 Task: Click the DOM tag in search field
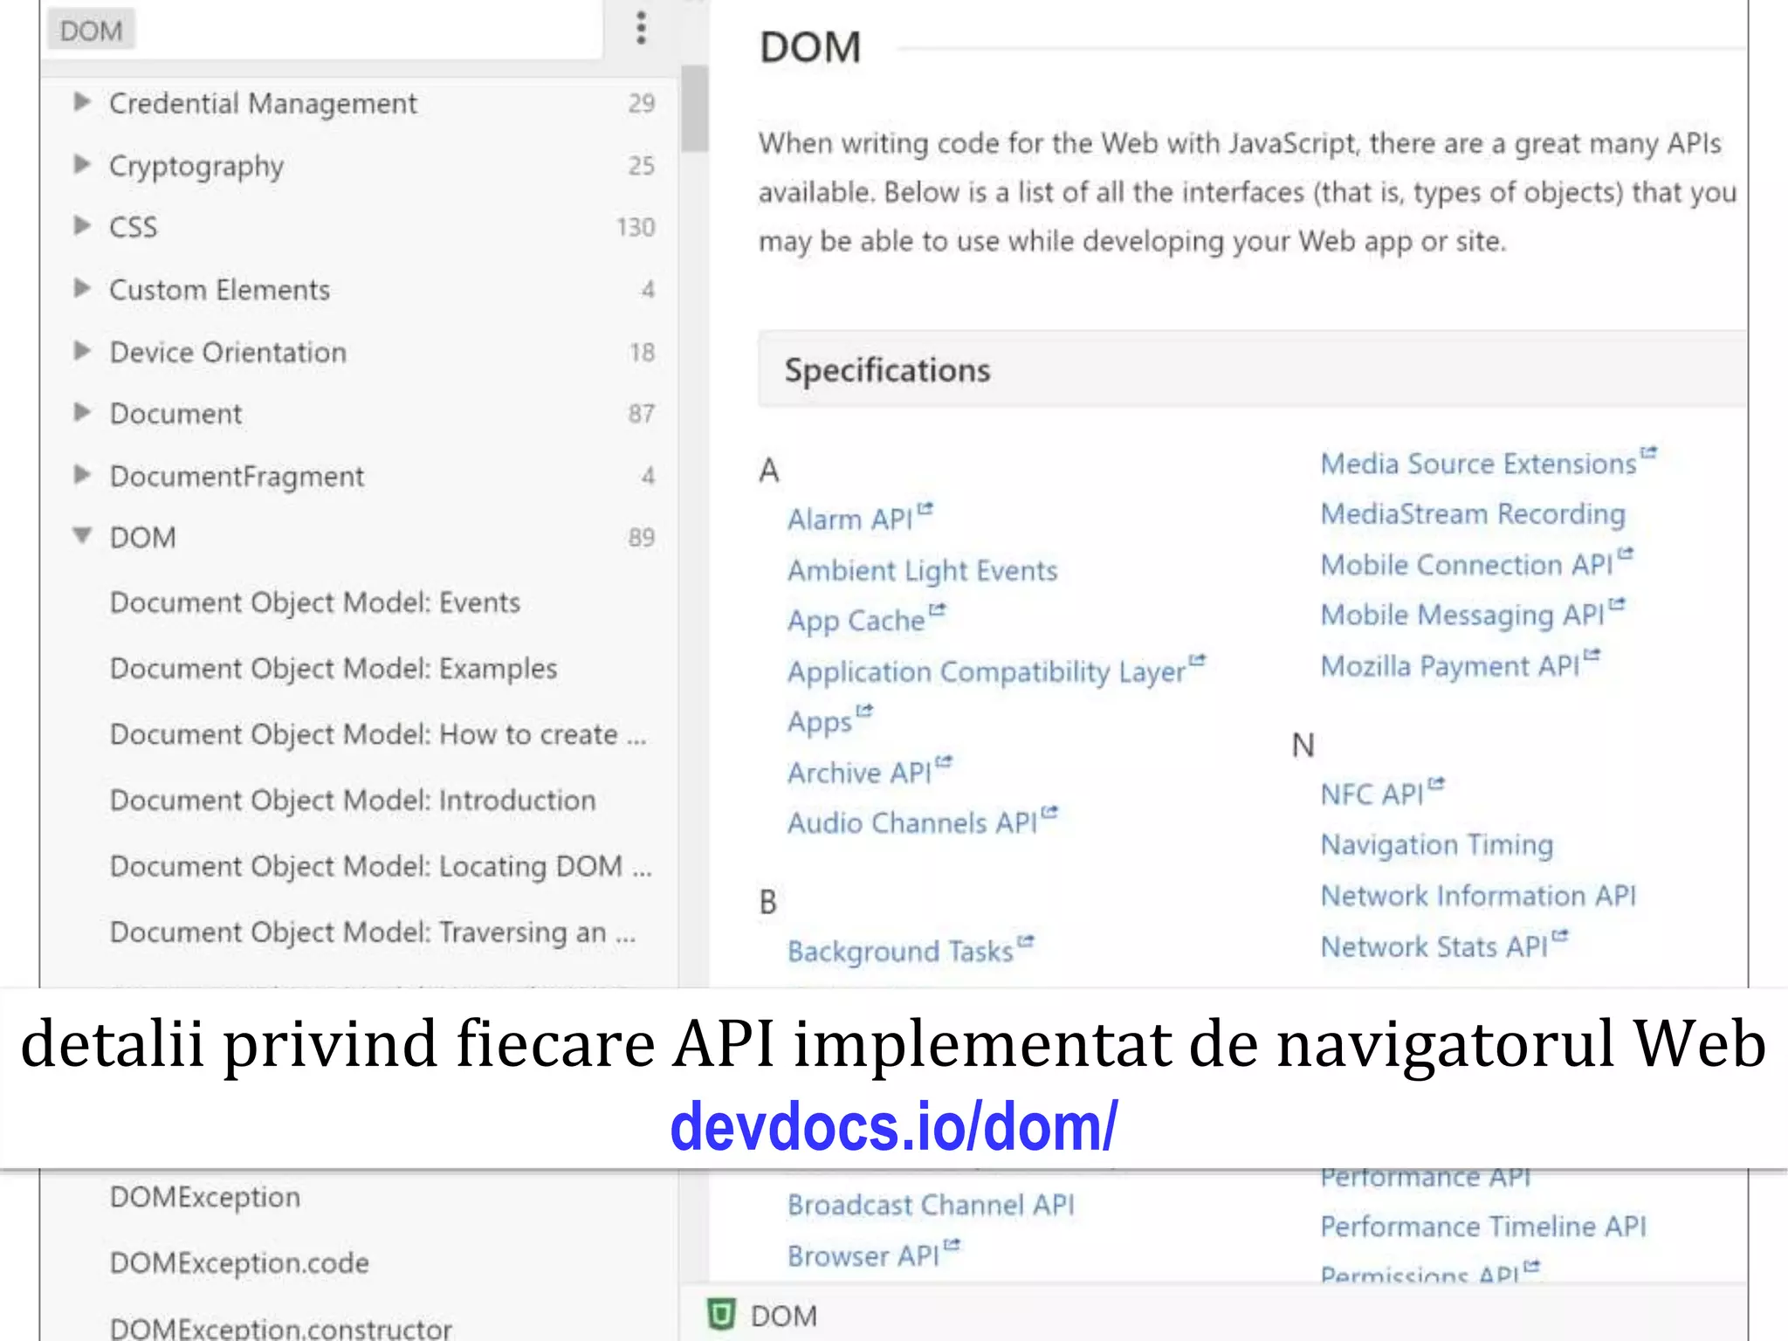click(91, 31)
